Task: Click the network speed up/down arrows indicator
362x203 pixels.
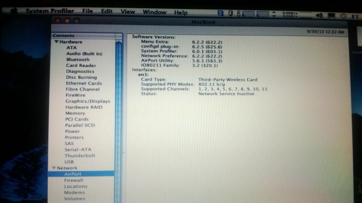Action: 274,14
